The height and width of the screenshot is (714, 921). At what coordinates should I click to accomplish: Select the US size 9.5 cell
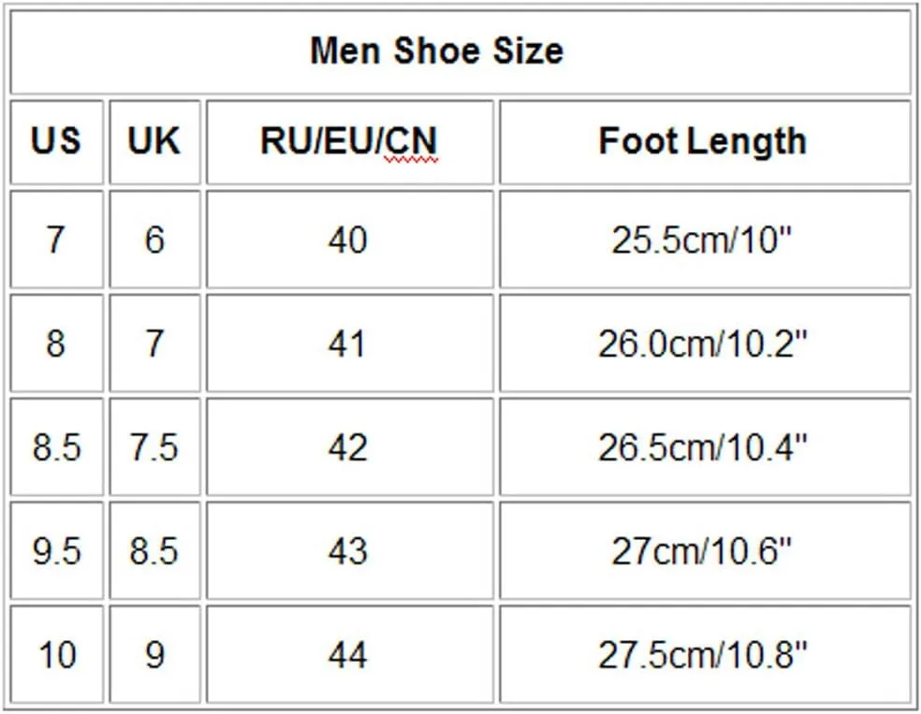click(x=56, y=551)
